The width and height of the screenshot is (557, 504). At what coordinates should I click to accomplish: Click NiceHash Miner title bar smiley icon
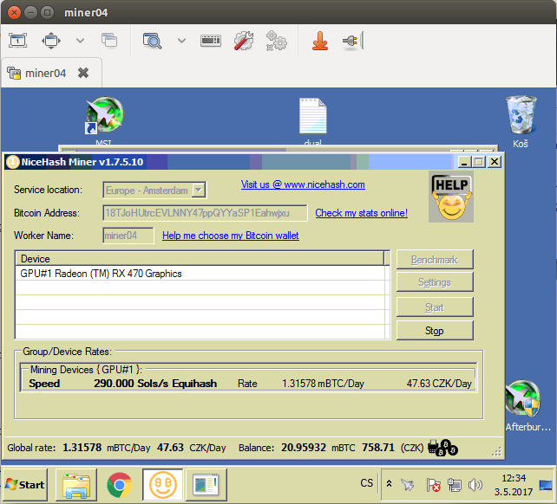point(13,162)
